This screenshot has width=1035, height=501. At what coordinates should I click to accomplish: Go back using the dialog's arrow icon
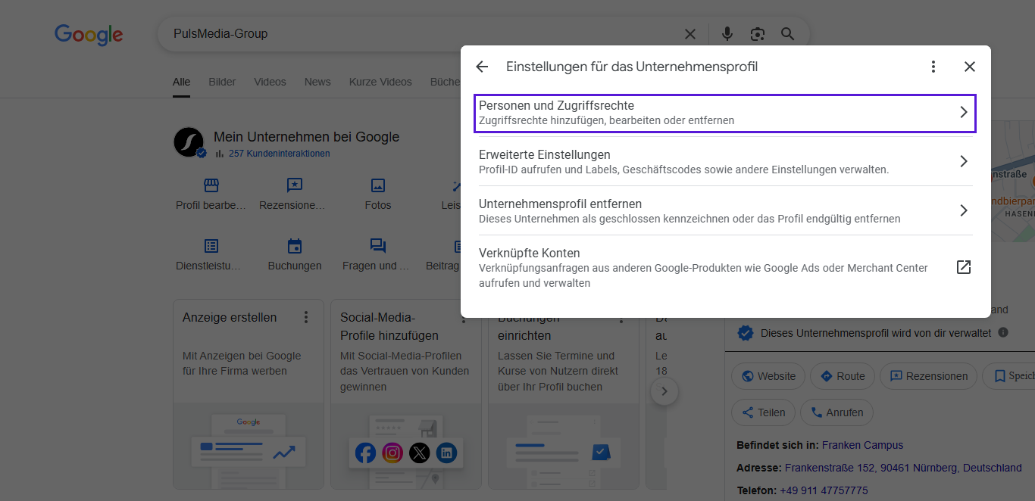[482, 67]
